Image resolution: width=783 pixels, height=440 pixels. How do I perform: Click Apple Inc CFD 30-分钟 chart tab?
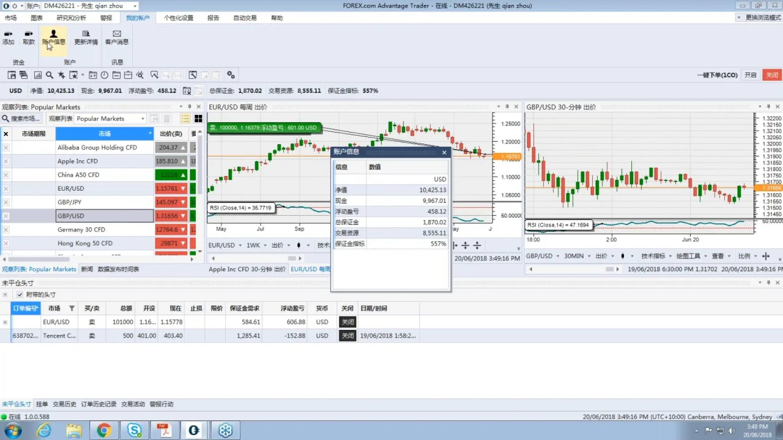(247, 269)
